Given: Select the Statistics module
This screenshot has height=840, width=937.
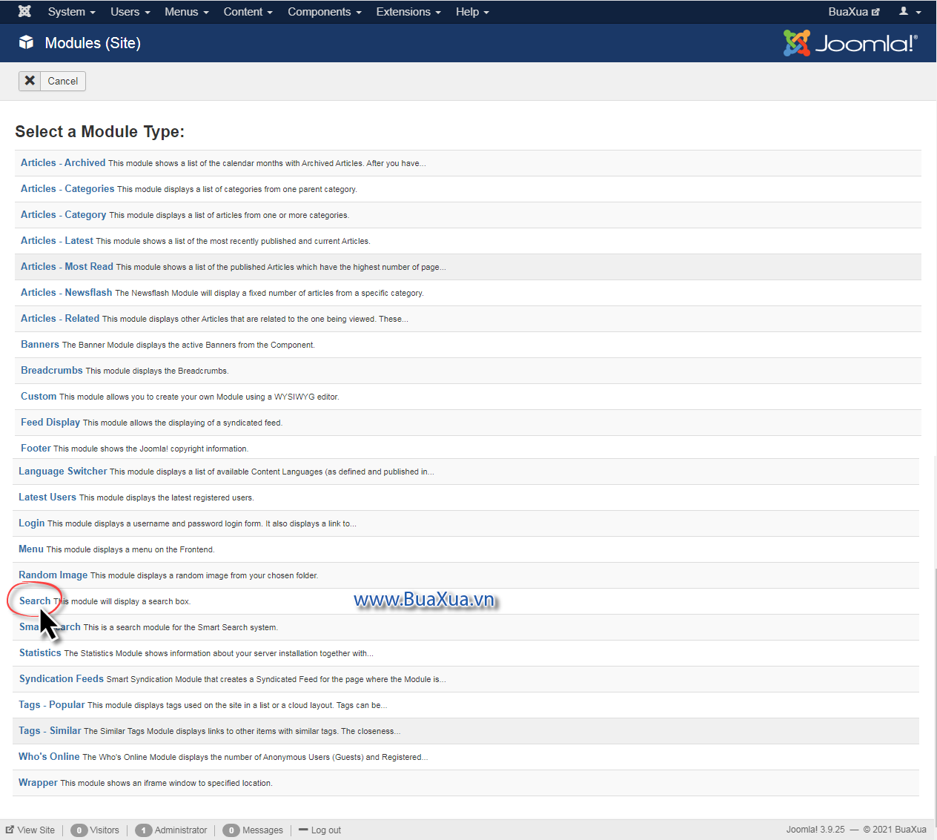Looking at the screenshot, I should [40, 652].
